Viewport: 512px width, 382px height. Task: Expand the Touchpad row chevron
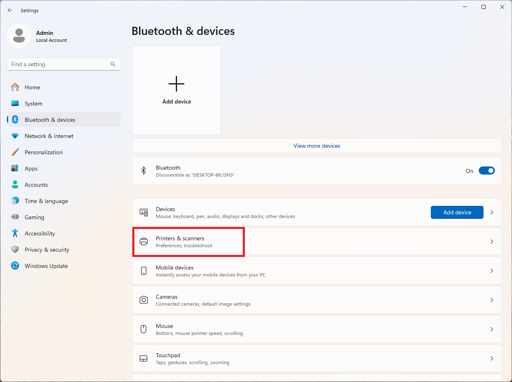tap(492, 358)
